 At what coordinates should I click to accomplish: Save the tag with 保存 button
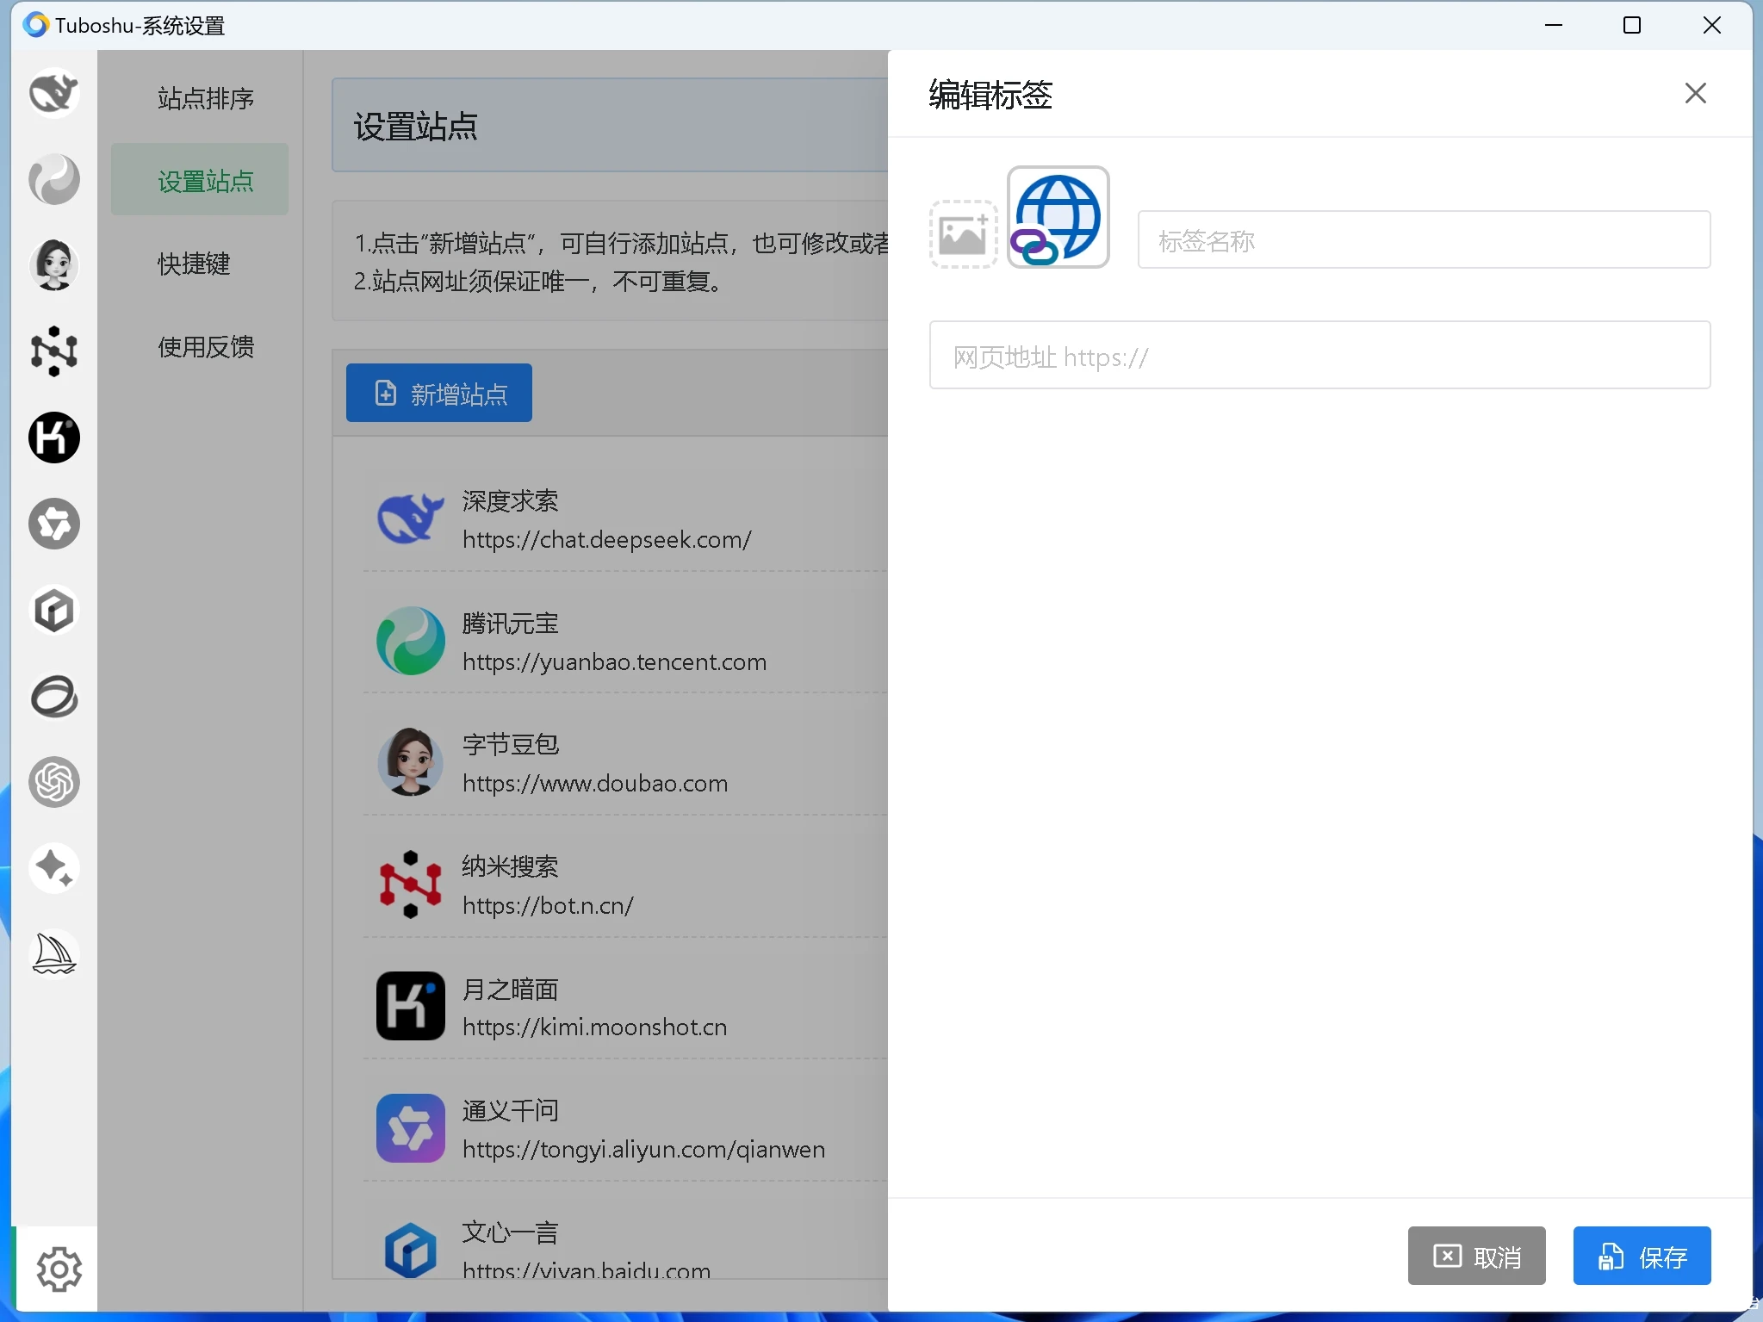point(1640,1256)
